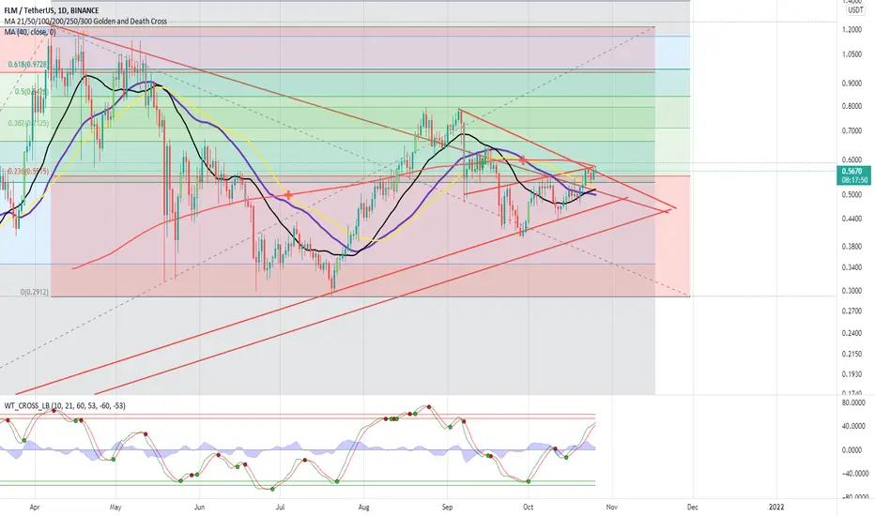This screenshot has width=875, height=516.
Task: Click the FLM / TetherUS symbol title
Action: tap(52, 10)
